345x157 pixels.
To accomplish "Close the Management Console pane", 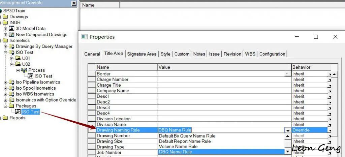I will [74, 3].
